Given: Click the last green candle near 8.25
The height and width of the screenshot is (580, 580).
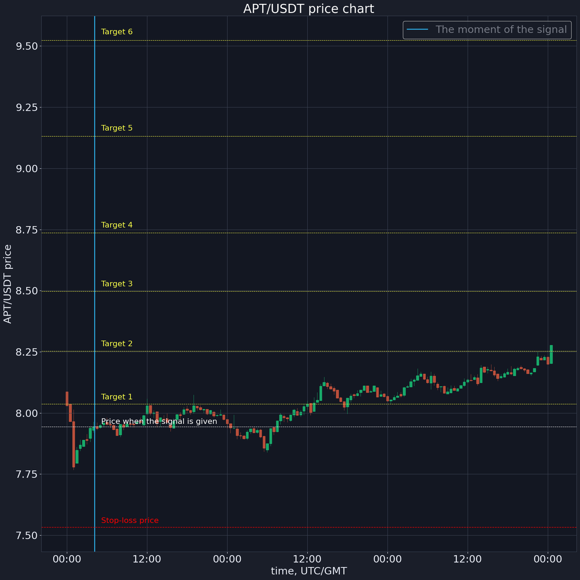Looking at the screenshot, I should pos(551,354).
